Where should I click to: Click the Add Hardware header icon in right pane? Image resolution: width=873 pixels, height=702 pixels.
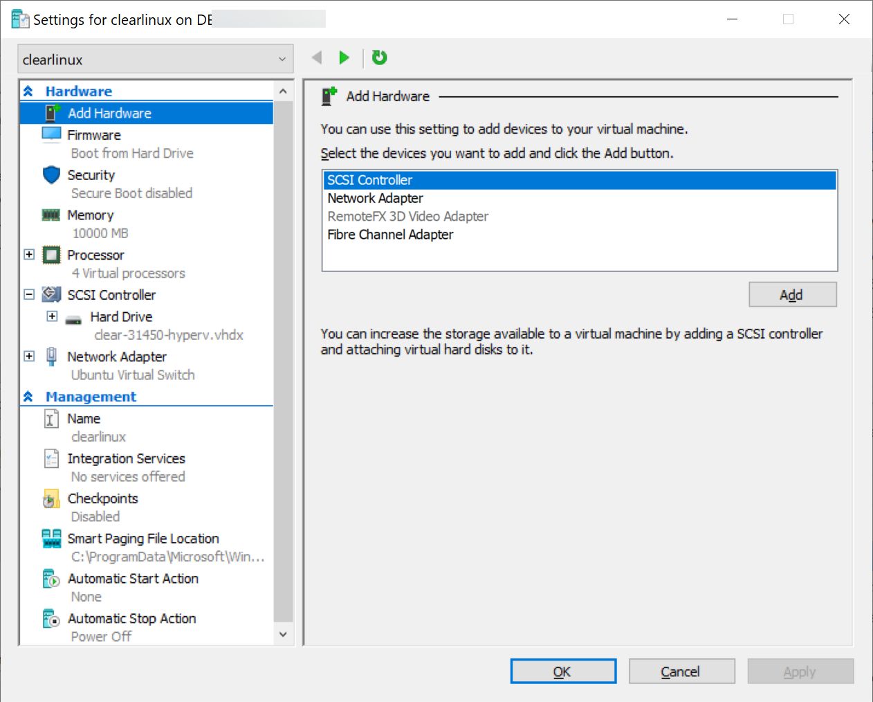click(329, 96)
